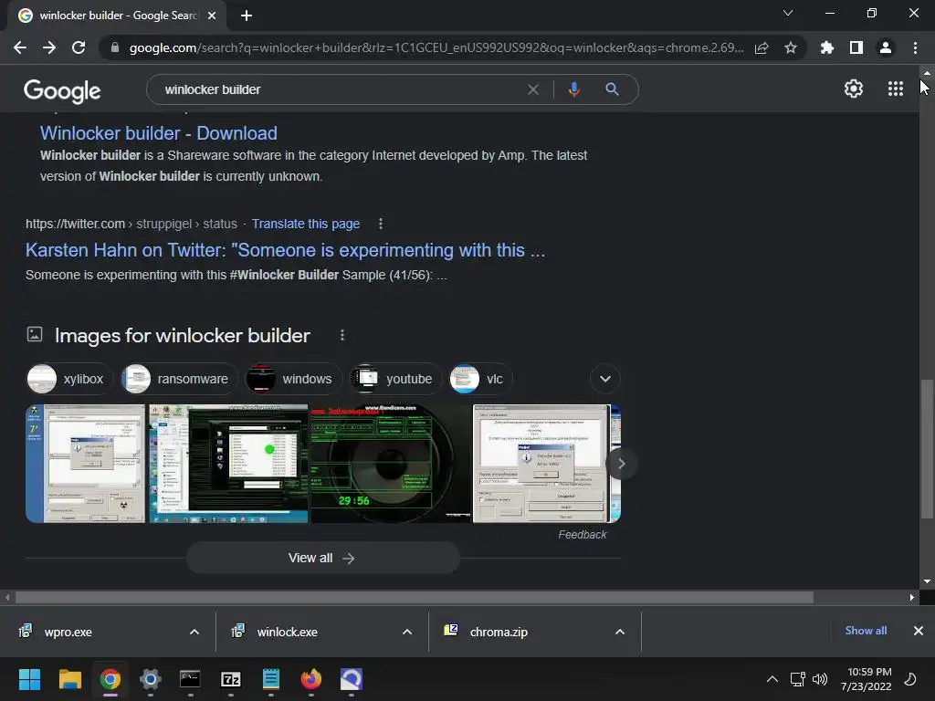Open Google quick settings gear
This screenshot has width=935, height=701.
[x=854, y=89]
